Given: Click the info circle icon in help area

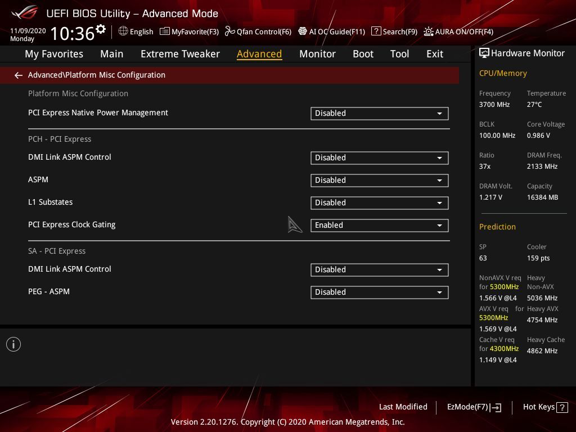Looking at the screenshot, I should tap(13, 344).
